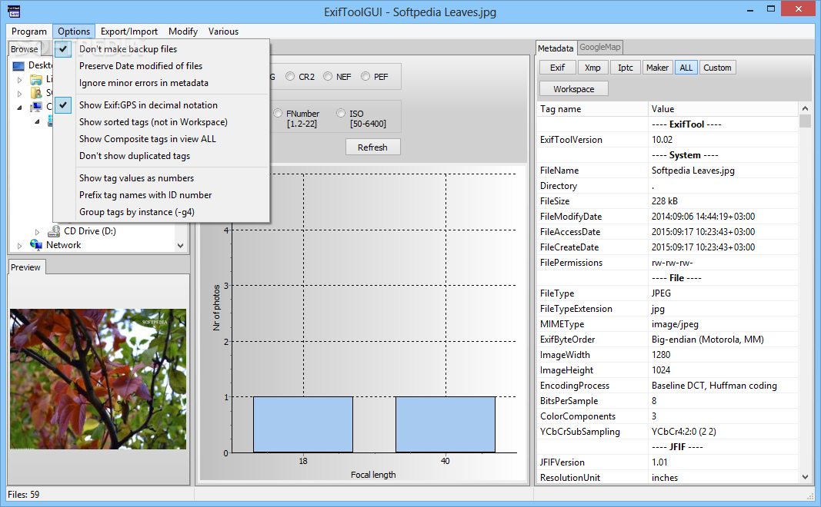
Task: Open the Modify menu
Action: [x=182, y=31]
